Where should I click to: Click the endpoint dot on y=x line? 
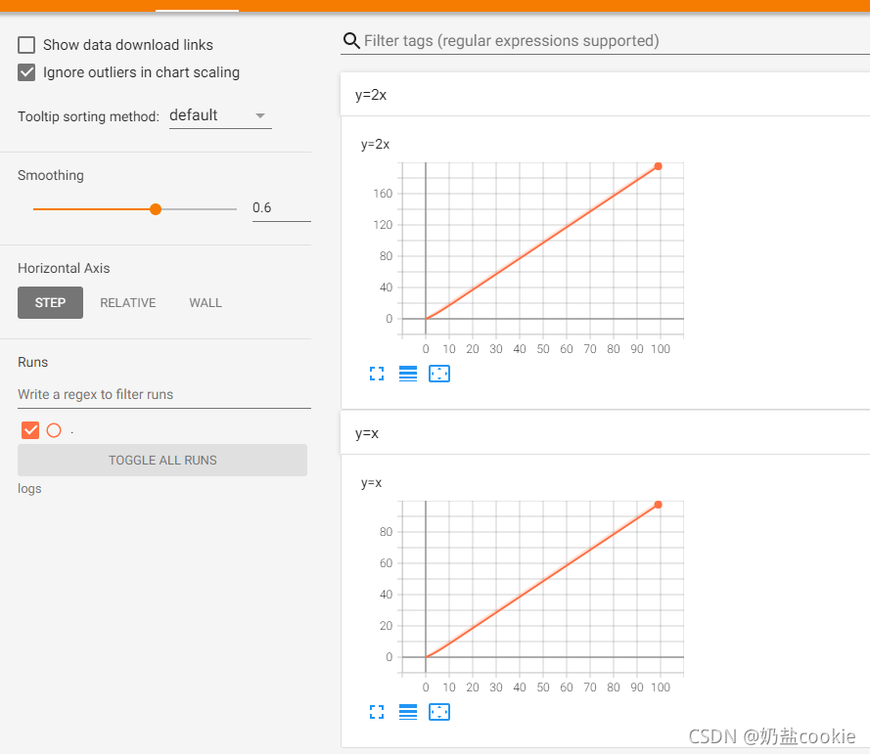coord(658,505)
